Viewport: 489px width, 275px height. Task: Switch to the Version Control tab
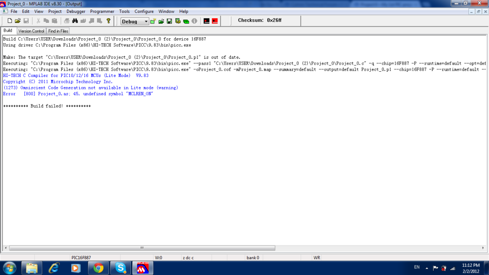(x=31, y=31)
